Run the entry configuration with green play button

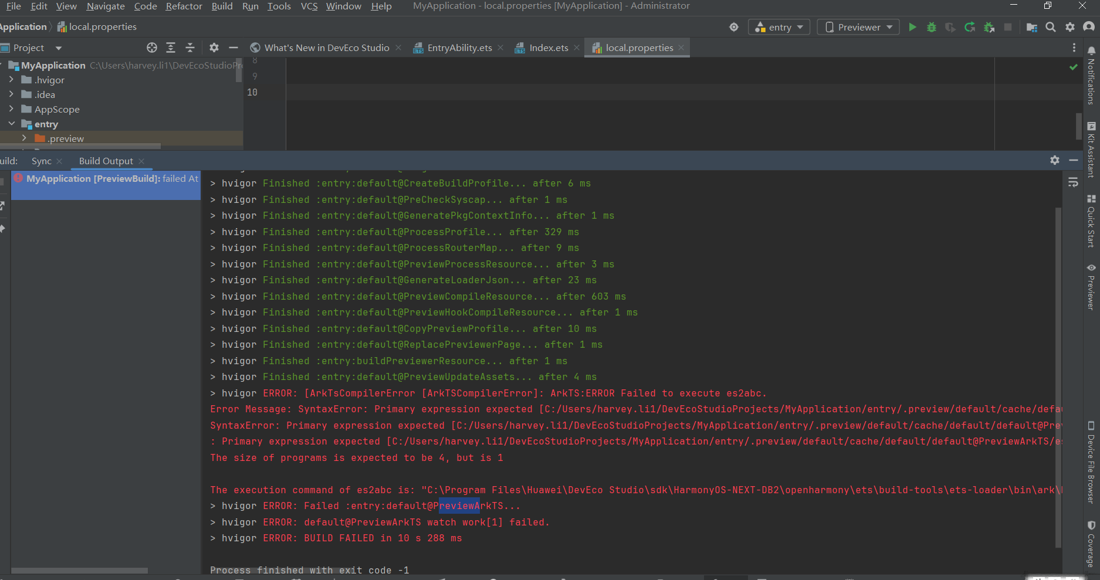coord(912,27)
